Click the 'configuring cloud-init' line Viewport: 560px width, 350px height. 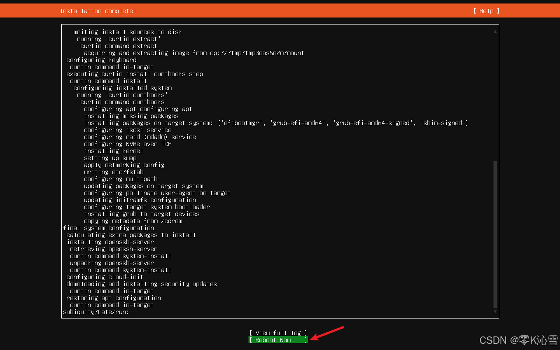[105, 277]
